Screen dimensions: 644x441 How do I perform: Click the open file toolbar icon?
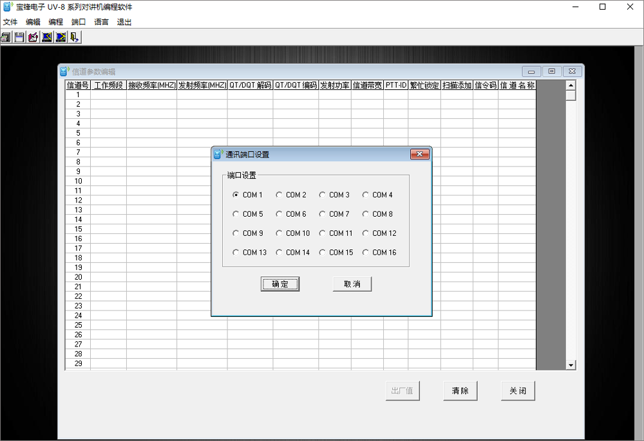click(x=6, y=37)
